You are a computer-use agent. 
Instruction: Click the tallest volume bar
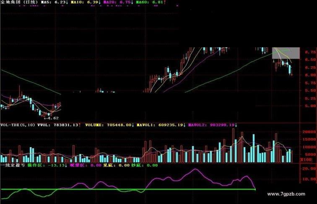click(x=233, y=145)
